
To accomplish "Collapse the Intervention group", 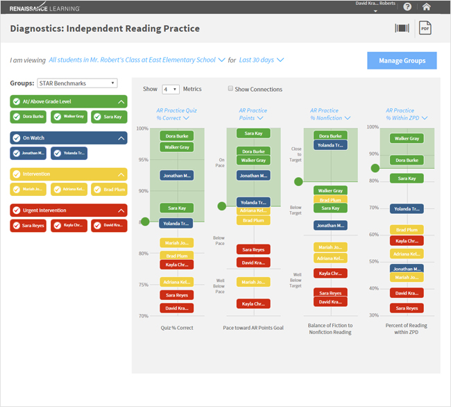I will tap(121, 174).
